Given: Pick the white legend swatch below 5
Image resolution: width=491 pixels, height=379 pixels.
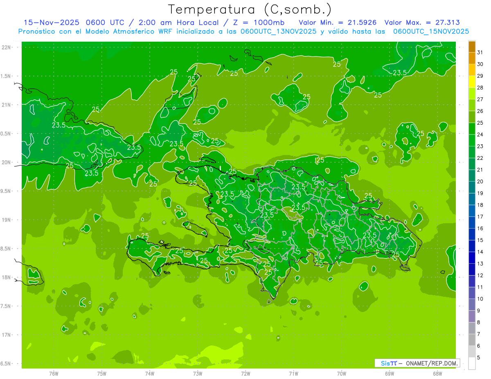Looking at the screenshot, I should [x=472, y=363].
